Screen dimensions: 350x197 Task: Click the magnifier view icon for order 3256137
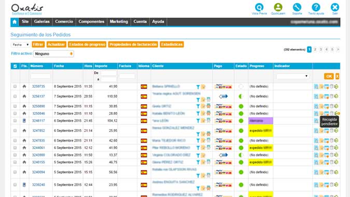coord(316,96)
